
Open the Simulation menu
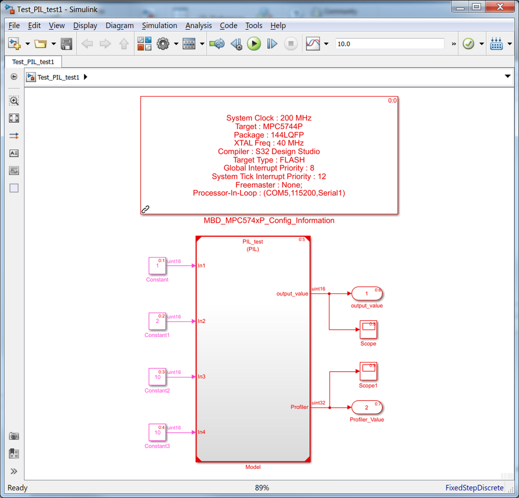pyautogui.click(x=159, y=25)
